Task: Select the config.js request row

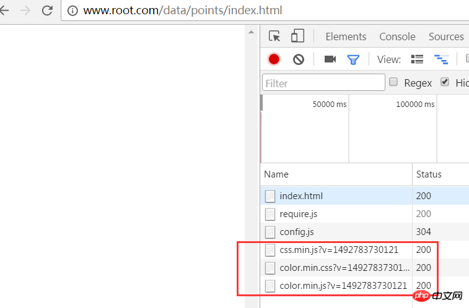Action: tap(365, 231)
